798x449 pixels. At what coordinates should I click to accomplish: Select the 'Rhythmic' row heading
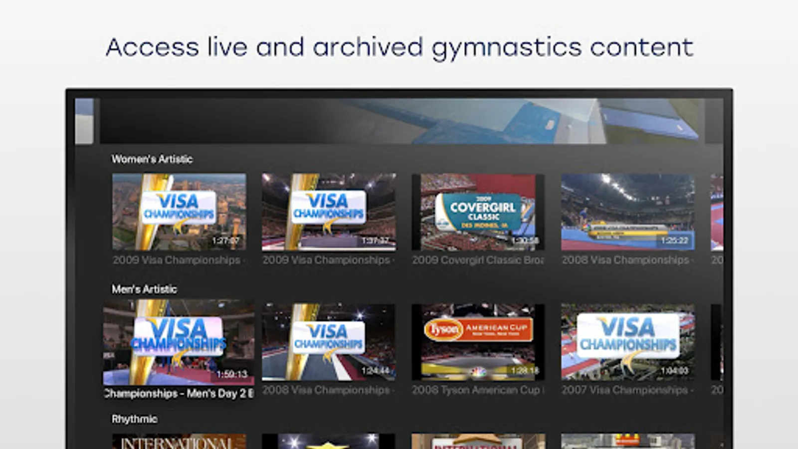[135, 419]
